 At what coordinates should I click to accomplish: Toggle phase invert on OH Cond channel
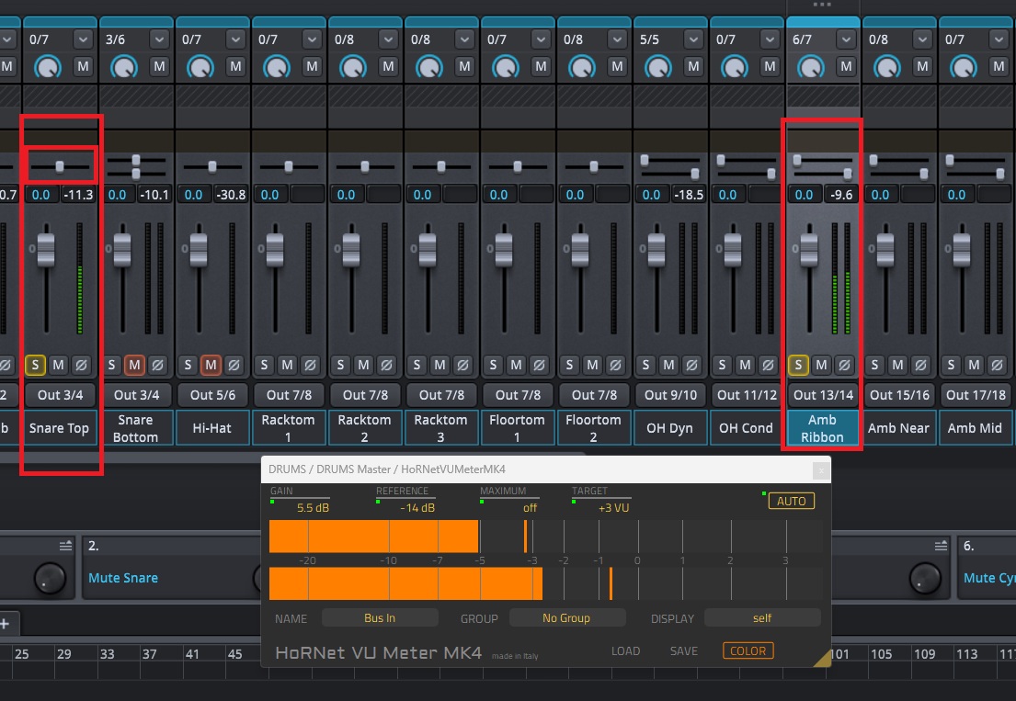coord(768,365)
